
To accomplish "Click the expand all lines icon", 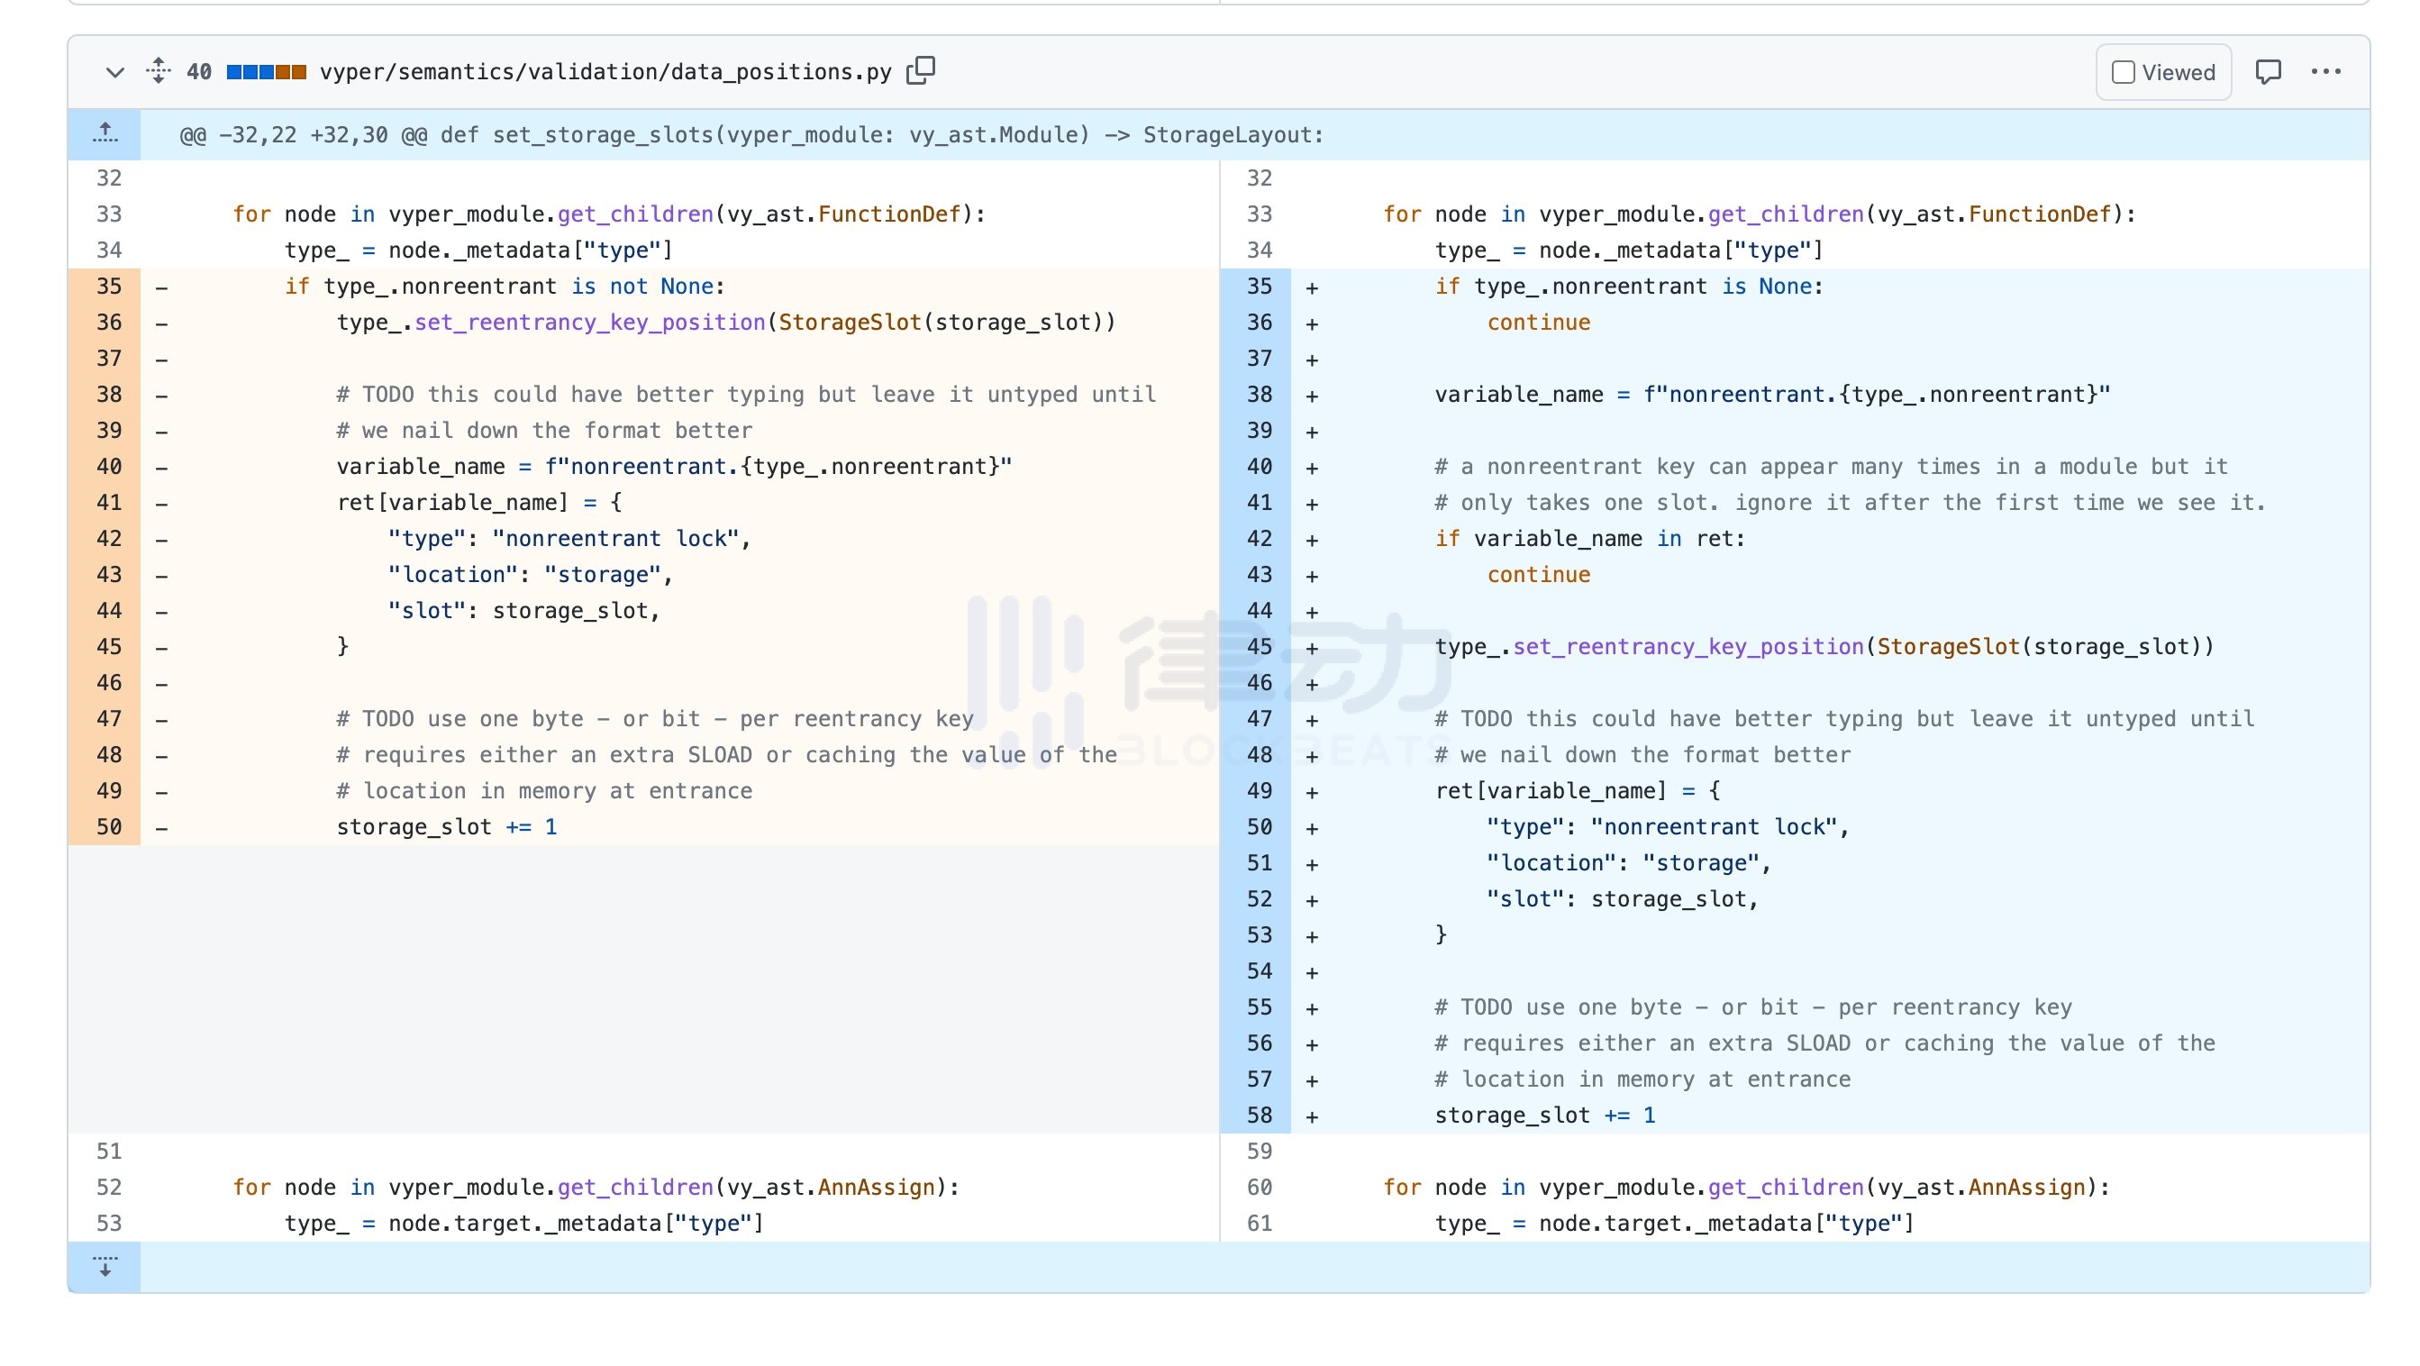I will pyautogui.click(x=159, y=71).
